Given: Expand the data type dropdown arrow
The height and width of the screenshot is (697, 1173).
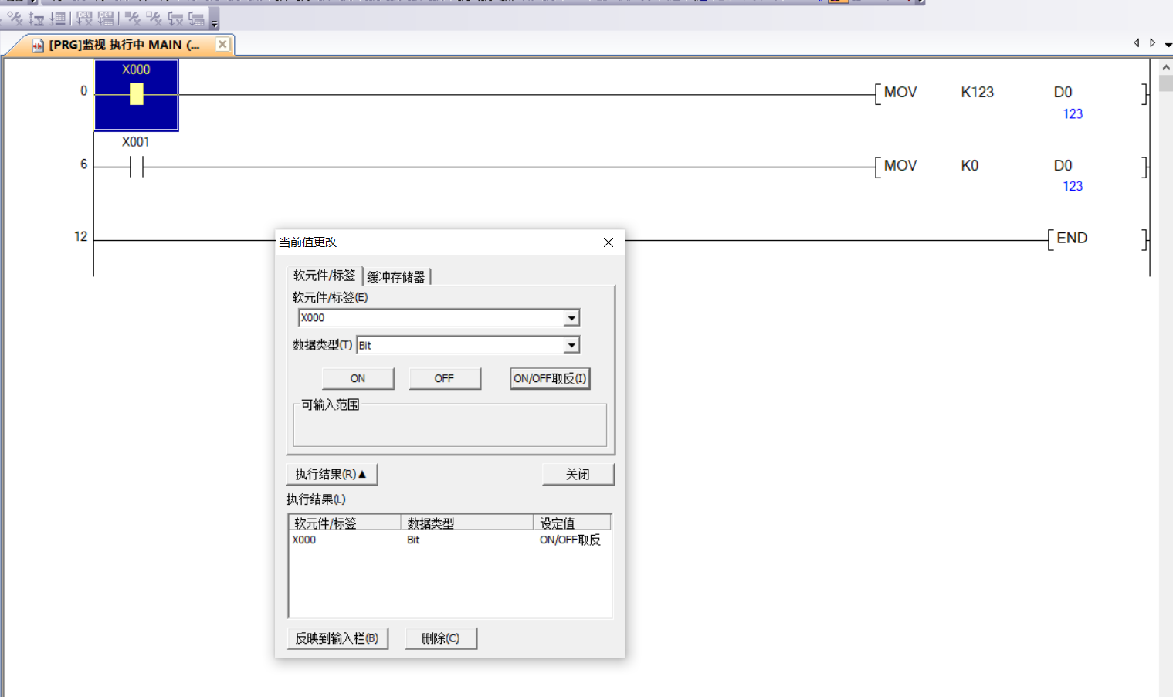Looking at the screenshot, I should (x=571, y=345).
